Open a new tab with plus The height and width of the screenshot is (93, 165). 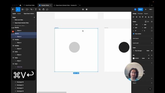(80, 5)
